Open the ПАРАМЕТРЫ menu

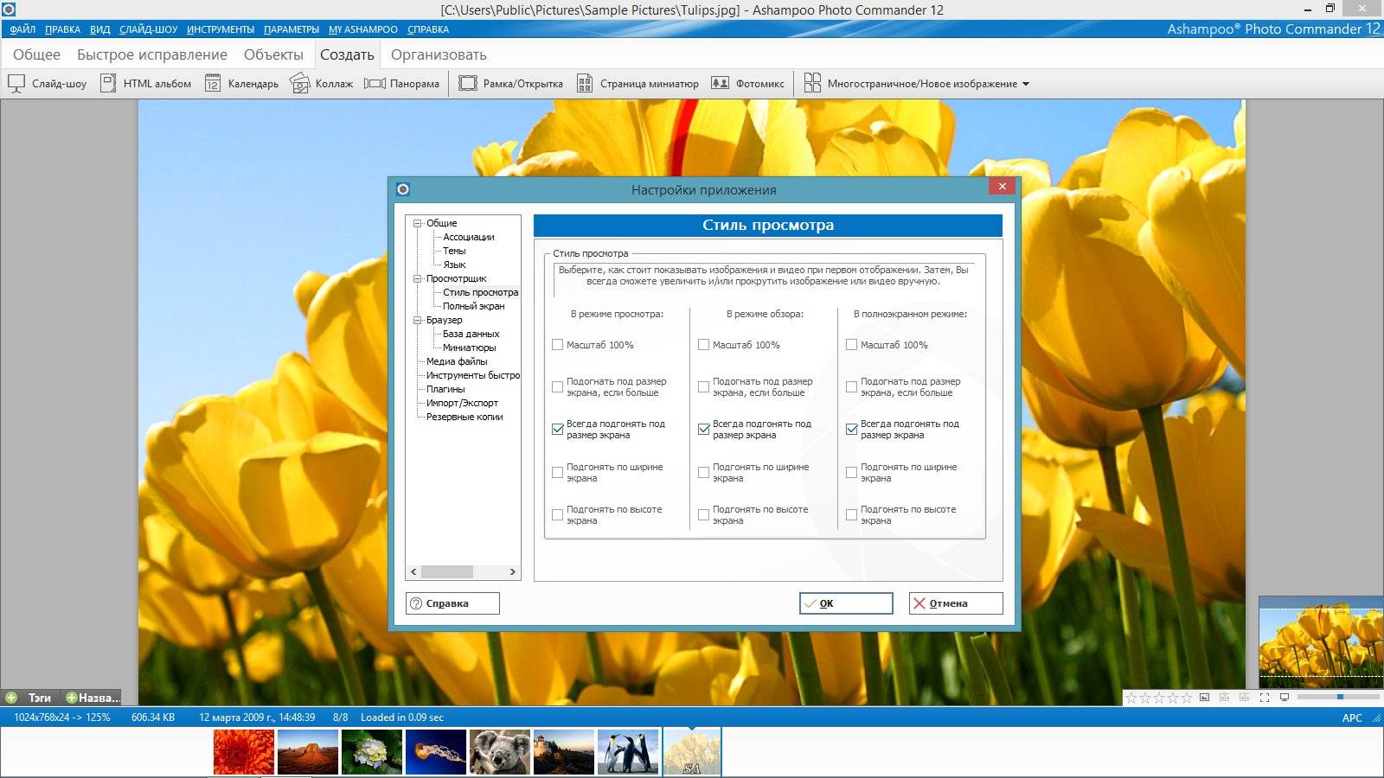tap(292, 29)
